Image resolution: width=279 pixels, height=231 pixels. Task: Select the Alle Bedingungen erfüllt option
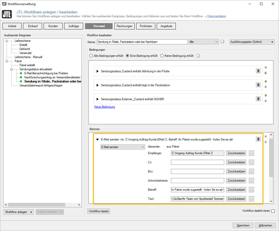click(x=91, y=56)
